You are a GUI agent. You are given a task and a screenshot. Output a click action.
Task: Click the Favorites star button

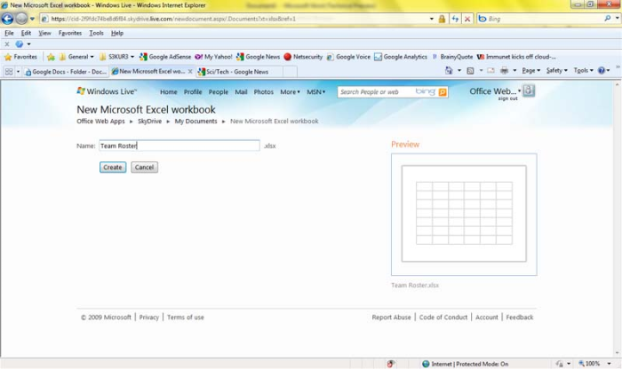tap(20, 57)
